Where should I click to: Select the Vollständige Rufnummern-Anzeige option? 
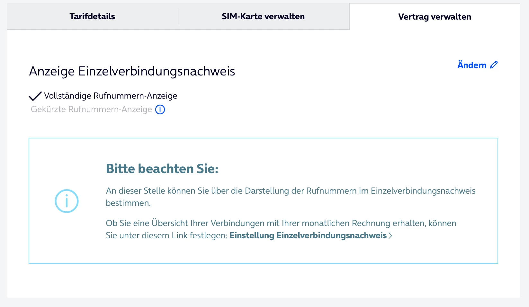click(111, 96)
